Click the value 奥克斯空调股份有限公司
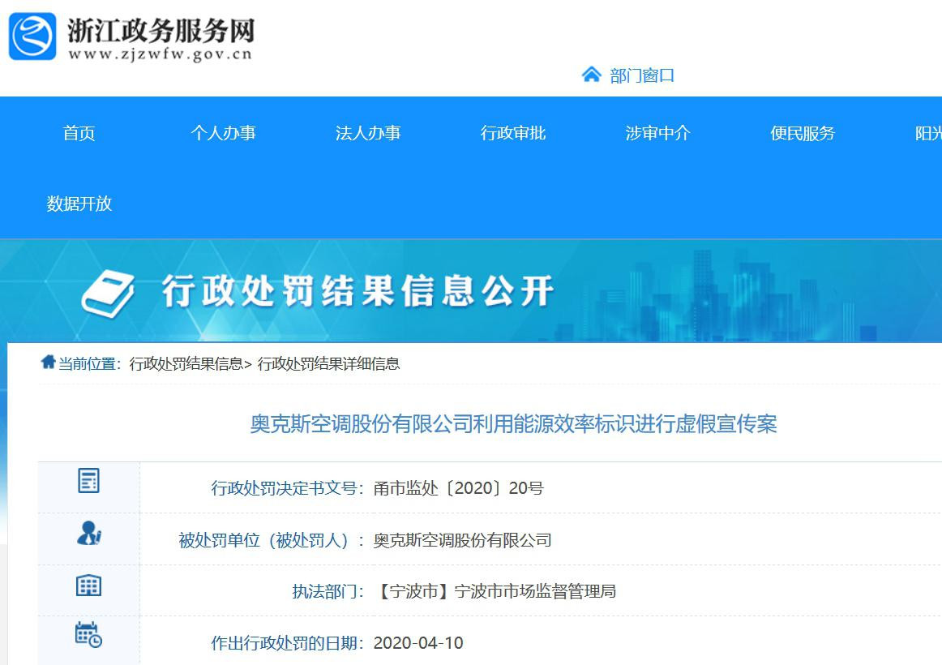The height and width of the screenshot is (665, 942). 463,540
